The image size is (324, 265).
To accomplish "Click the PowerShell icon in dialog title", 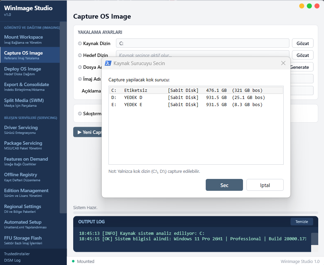I will pos(108,63).
